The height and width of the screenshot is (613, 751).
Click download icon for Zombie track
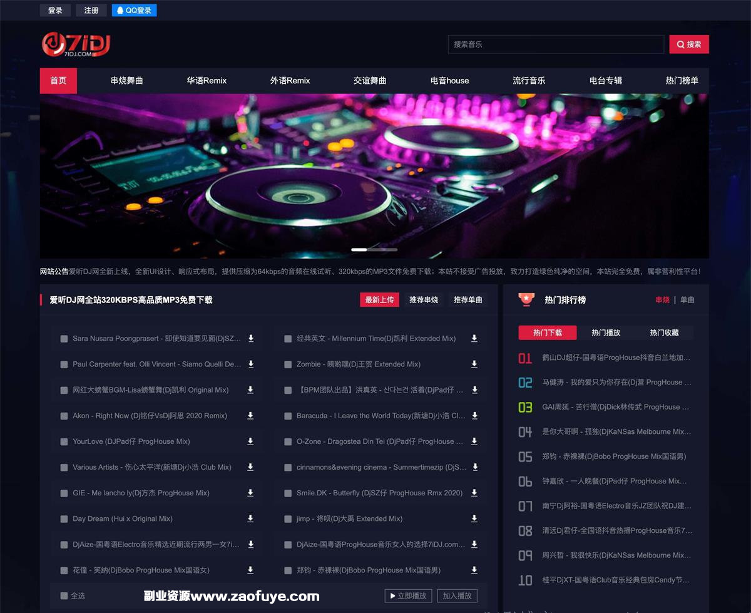coord(474,364)
